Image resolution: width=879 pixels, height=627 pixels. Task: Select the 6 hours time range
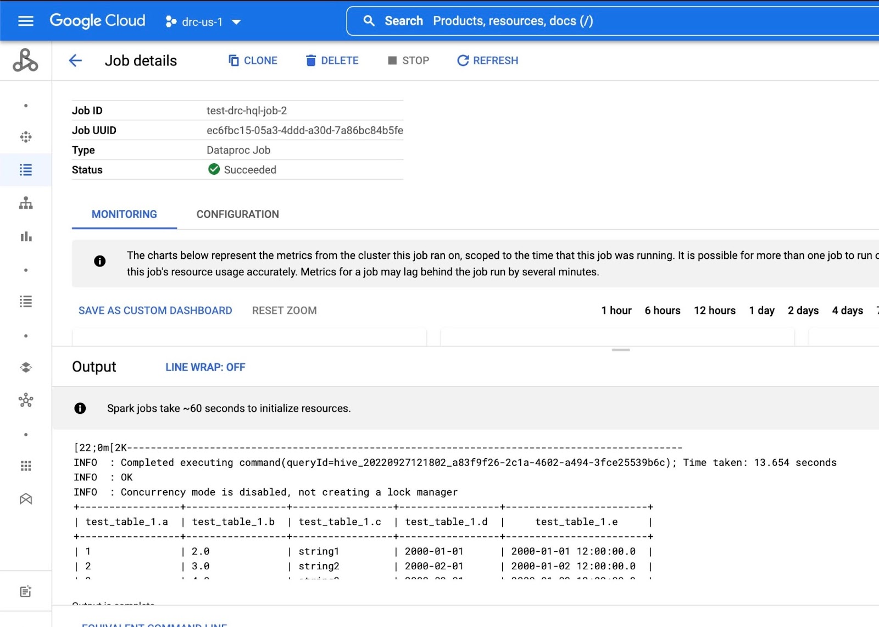pyautogui.click(x=662, y=310)
